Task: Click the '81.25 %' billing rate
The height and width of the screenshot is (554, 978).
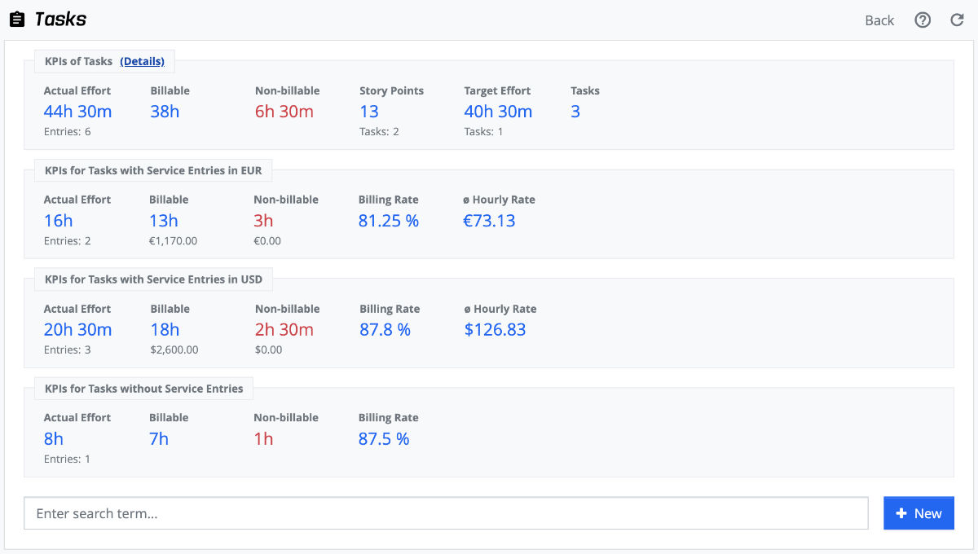Action: (x=389, y=221)
